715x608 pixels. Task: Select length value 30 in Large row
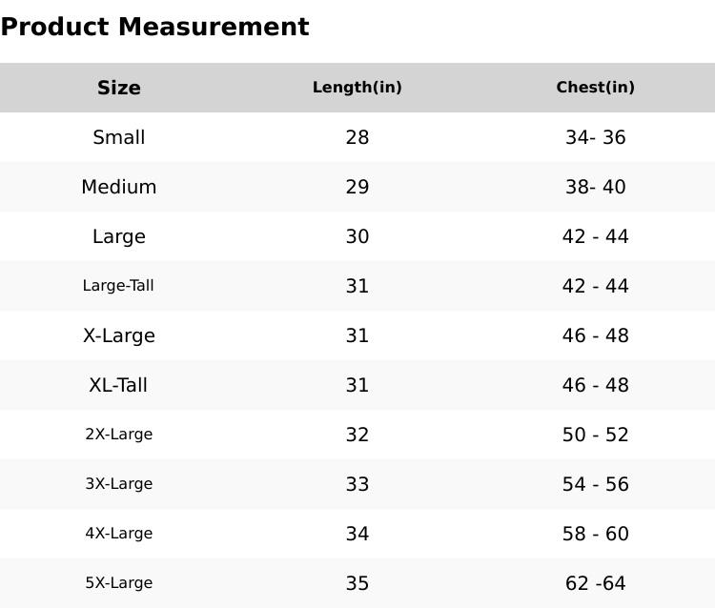pos(357,236)
